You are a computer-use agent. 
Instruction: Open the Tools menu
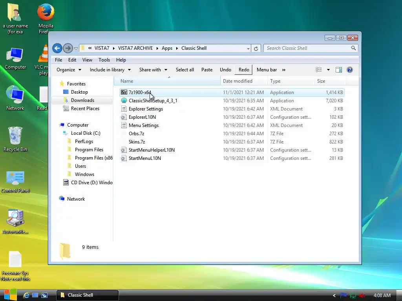pyautogui.click(x=104, y=60)
